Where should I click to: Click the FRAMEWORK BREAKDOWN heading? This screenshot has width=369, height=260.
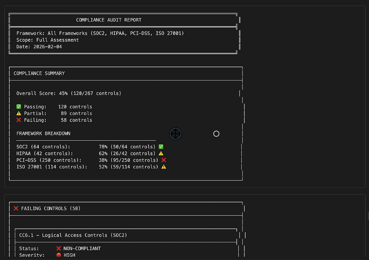pyautogui.click(x=43, y=134)
